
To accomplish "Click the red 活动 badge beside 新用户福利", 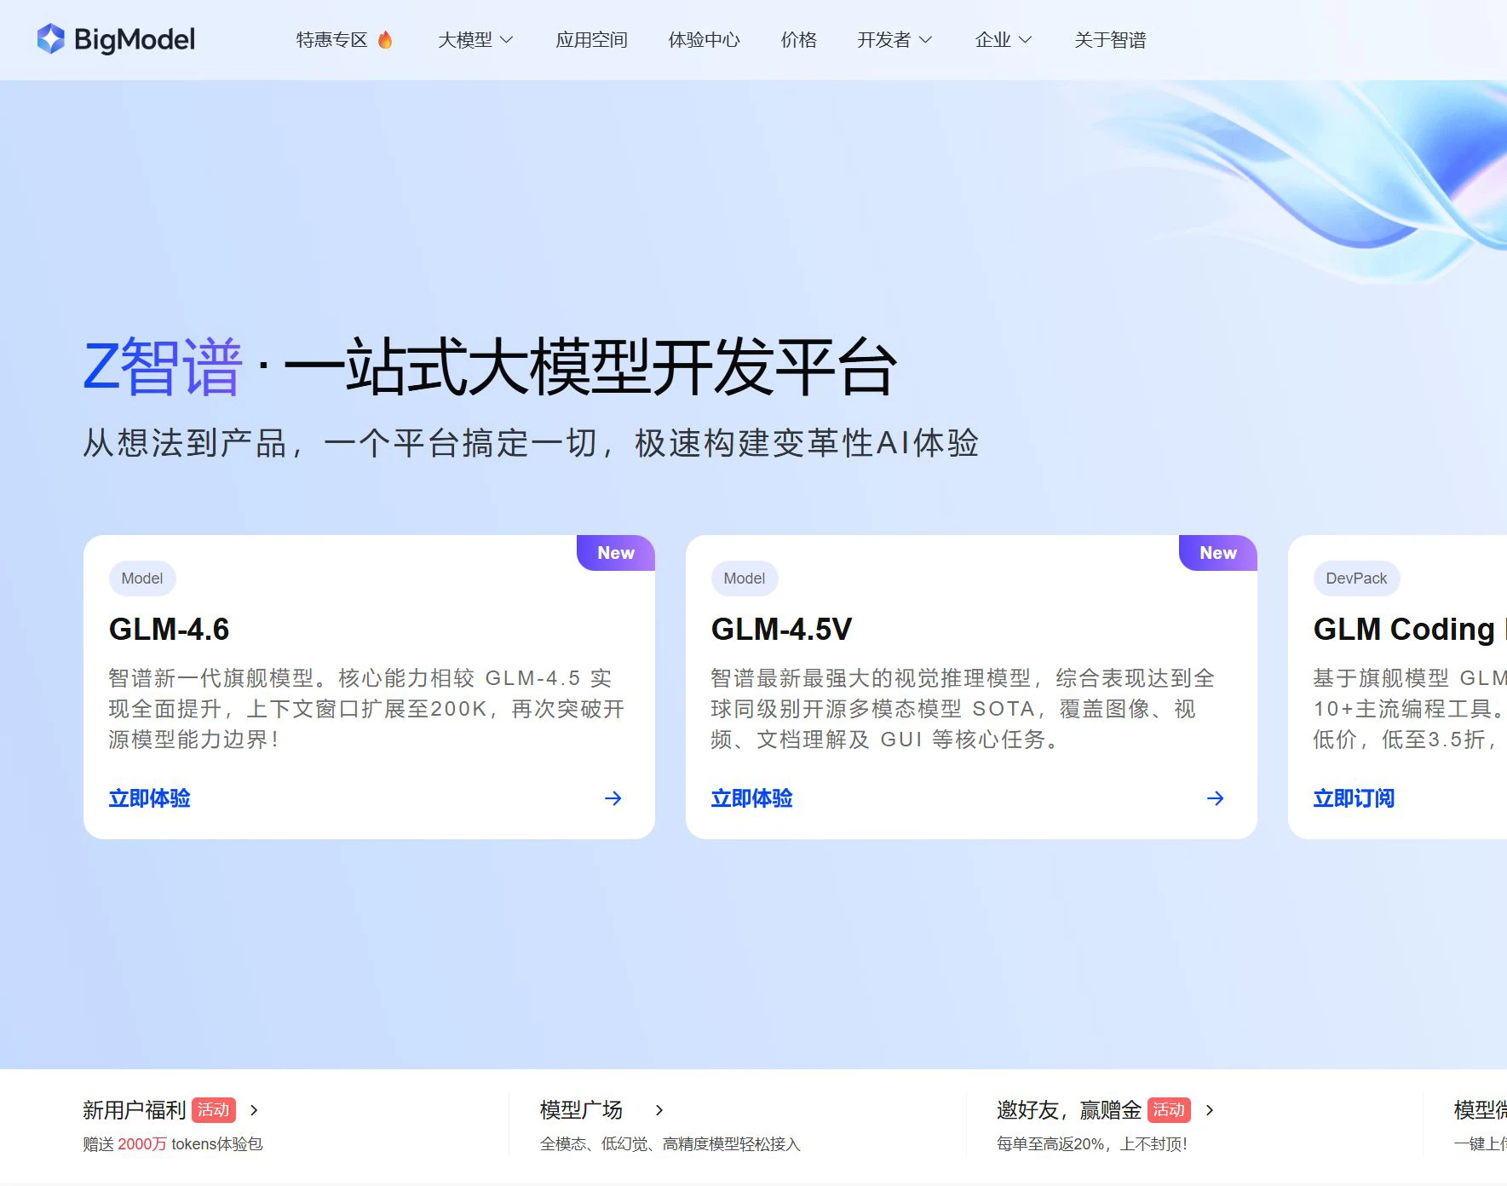I will tap(213, 1109).
